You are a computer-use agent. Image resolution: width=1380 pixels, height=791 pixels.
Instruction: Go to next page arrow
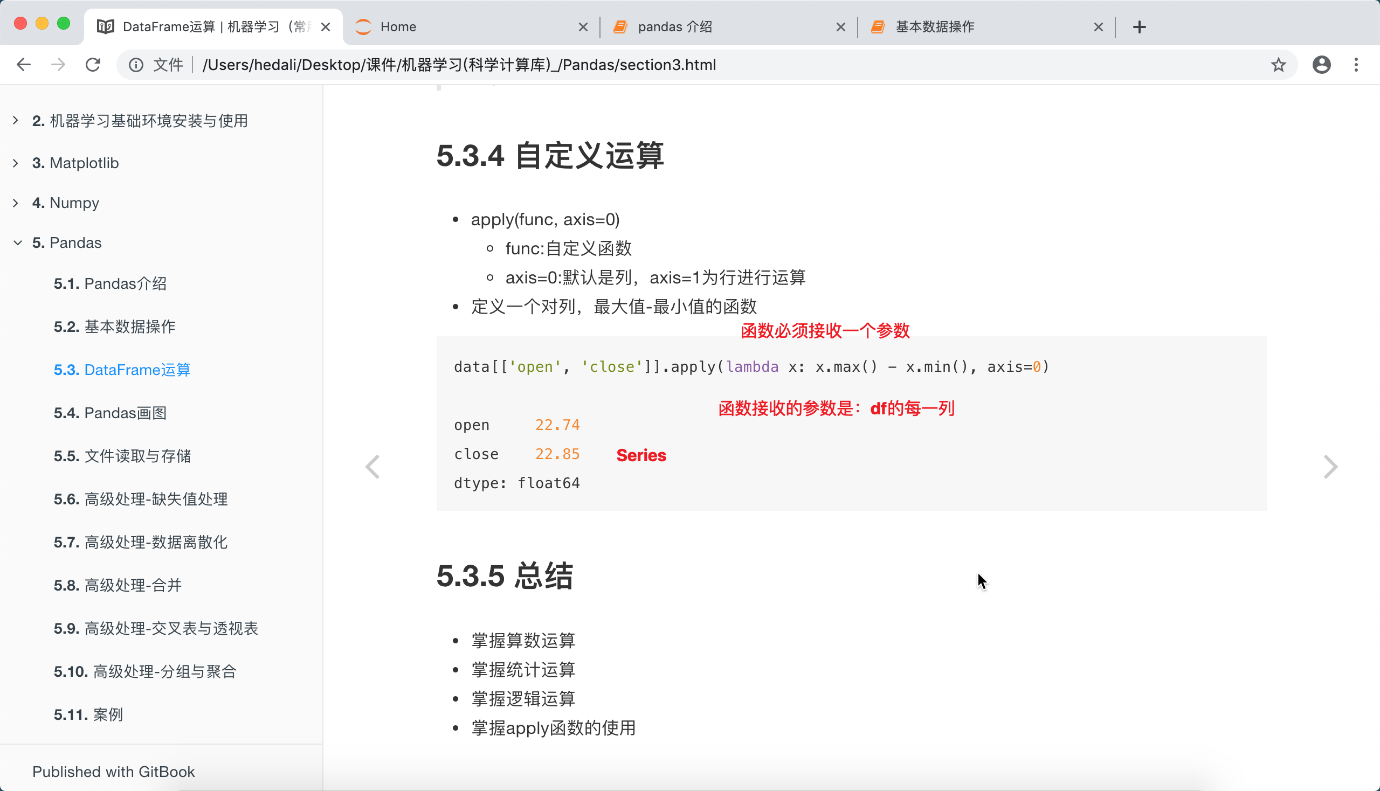[x=1329, y=467]
